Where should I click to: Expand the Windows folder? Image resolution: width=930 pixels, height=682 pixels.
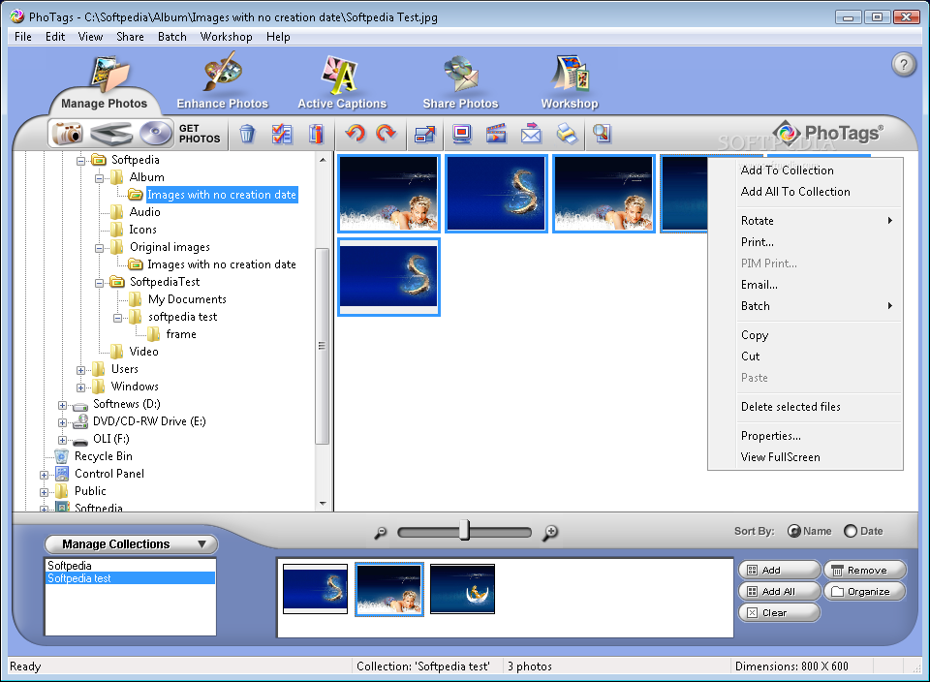[x=80, y=387]
